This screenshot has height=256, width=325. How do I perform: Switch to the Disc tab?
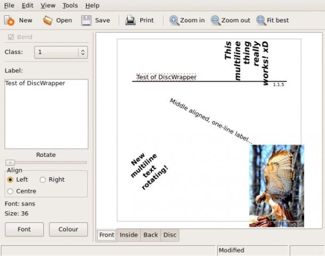coord(170,235)
